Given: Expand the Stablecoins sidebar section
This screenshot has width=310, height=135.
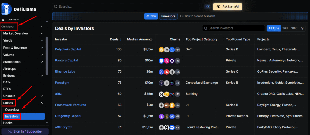Looking at the screenshot, I should click(42, 62).
